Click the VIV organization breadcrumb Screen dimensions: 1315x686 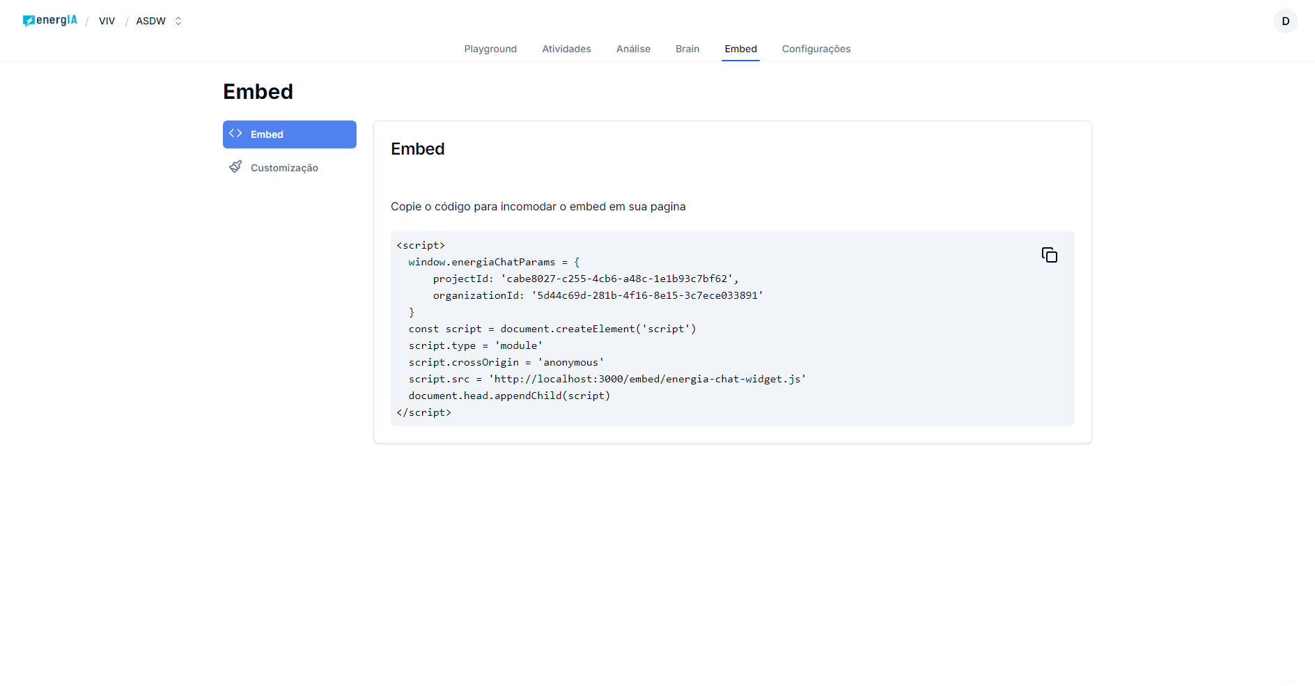pyautogui.click(x=107, y=21)
